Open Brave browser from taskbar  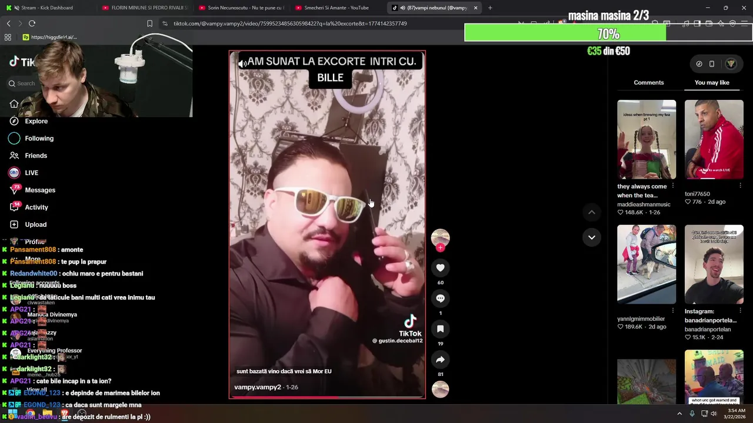tap(65, 414)
